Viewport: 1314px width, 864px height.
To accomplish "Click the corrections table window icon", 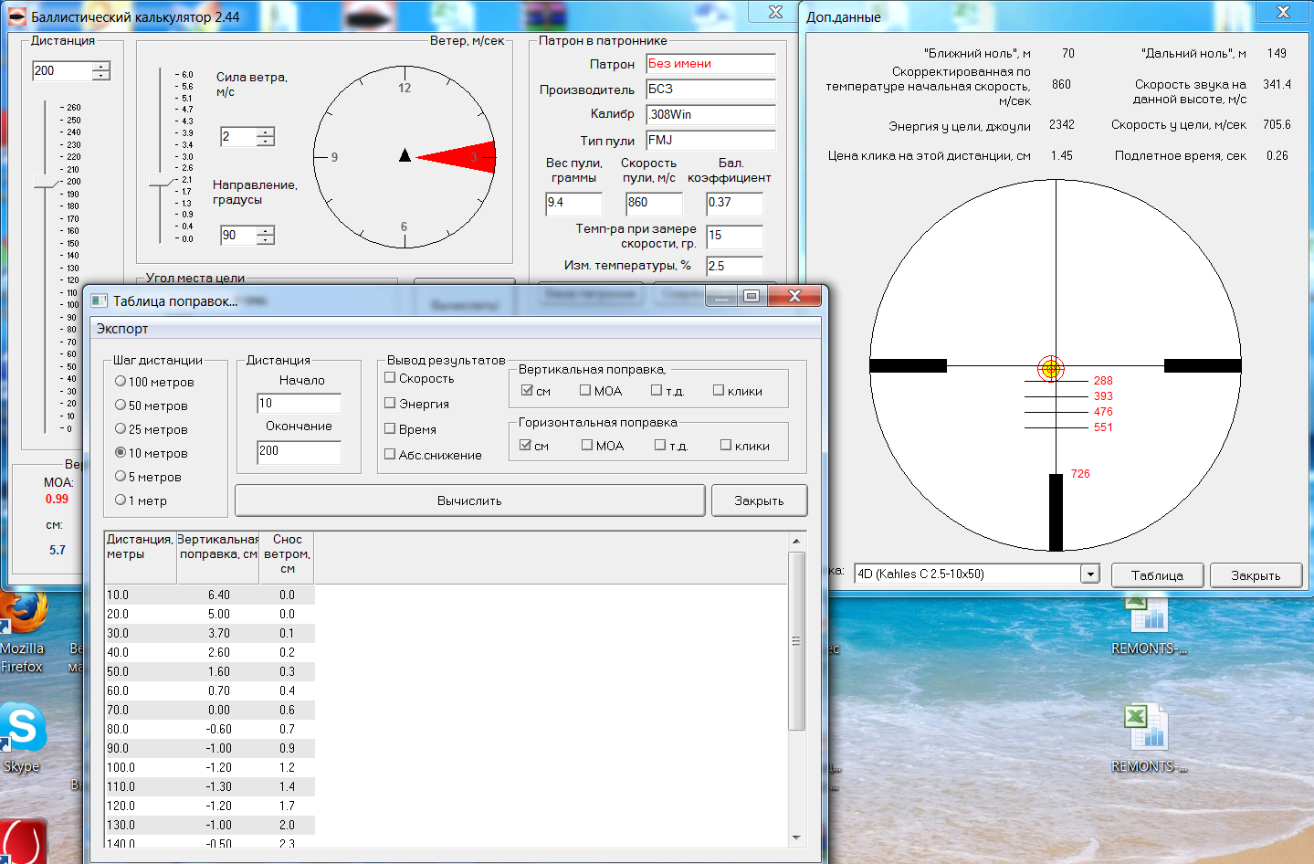I will pyautogui.click(x=100, y=300).
